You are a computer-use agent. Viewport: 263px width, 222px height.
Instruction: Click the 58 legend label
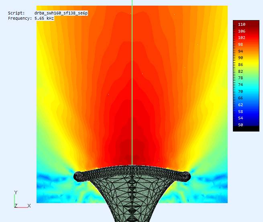[x=241, y=111]
